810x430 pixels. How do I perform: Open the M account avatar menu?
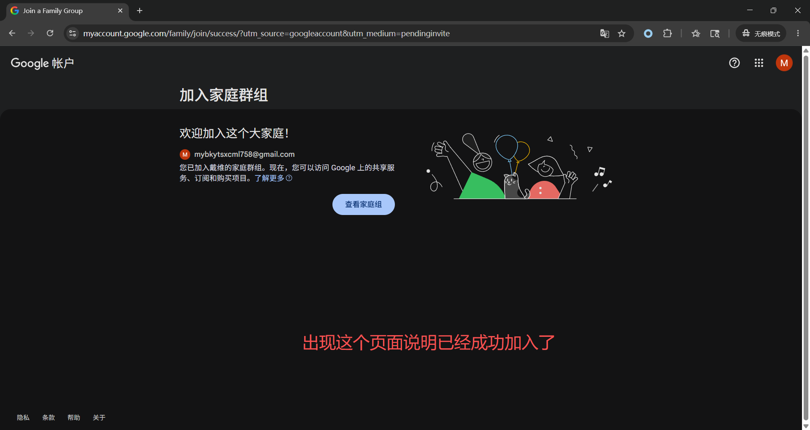click(x=784, y=63)
